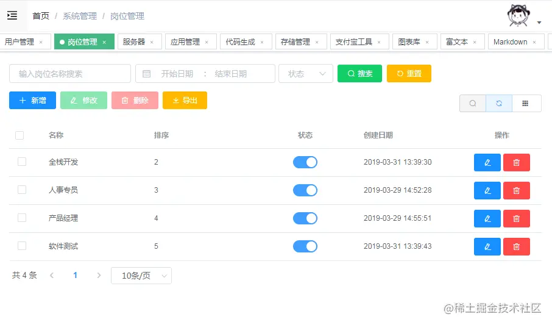Check the checkbox for 产品经理
The height and width of the screenshot is (325, 552).
[22, 218]
